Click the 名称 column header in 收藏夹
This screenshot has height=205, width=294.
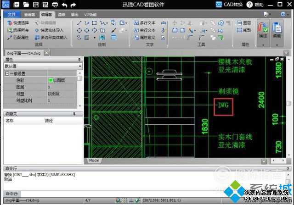9,121
